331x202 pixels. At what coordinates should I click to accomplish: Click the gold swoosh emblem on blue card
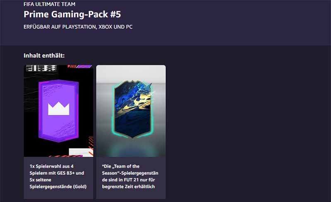tap(135, 103)
